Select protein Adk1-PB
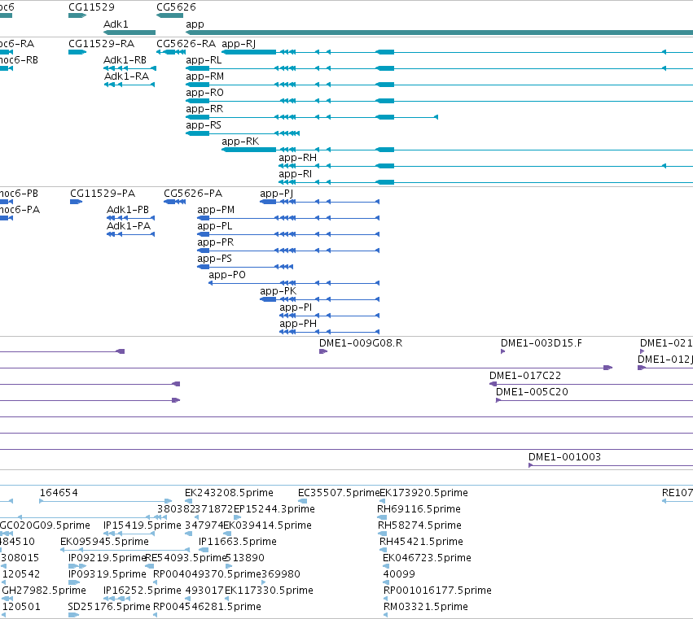The image size is (693, 619). [128, 210]
